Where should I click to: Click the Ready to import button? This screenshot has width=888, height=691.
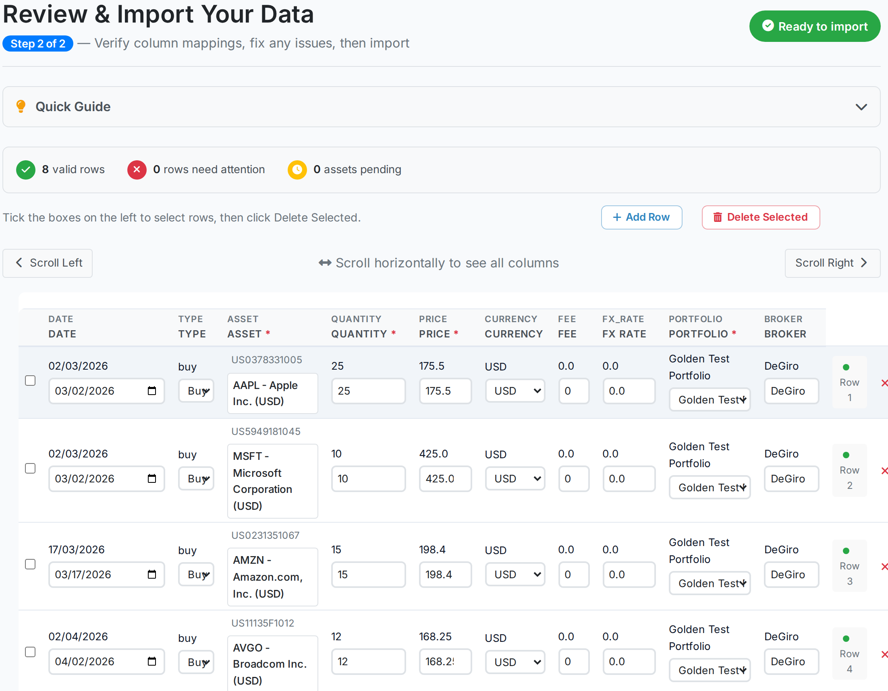pos(814,27)
